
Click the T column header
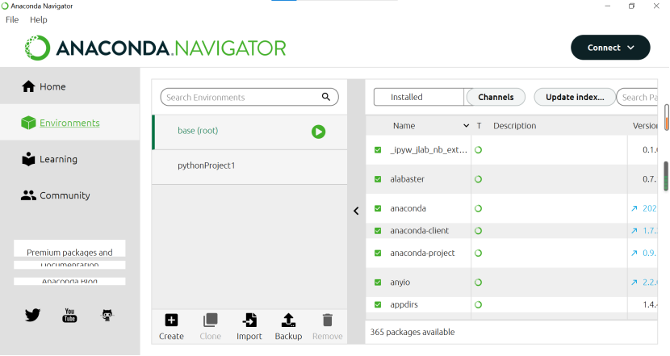coord(479,126)
